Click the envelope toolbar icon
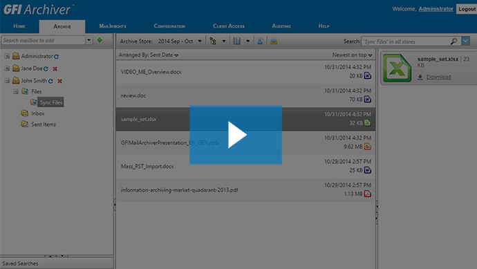 coord(274,41)
